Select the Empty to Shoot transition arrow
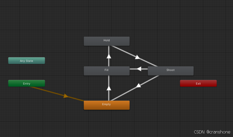Screen dimensions: 233x137 [x=138, y=85]
